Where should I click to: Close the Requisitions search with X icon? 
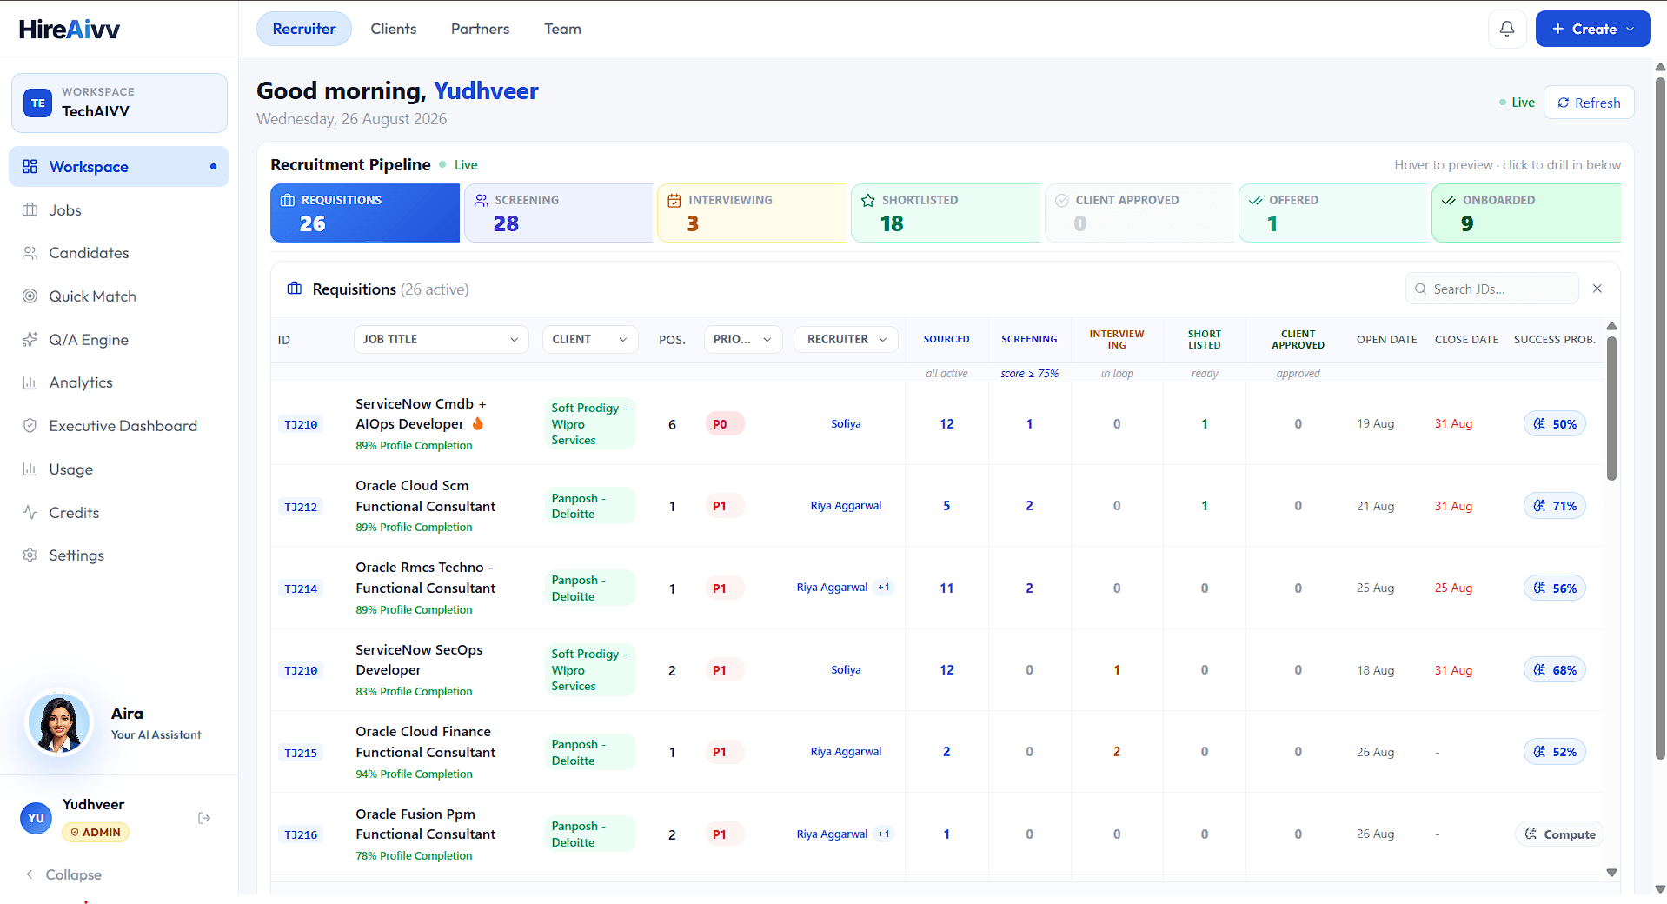1597,289
